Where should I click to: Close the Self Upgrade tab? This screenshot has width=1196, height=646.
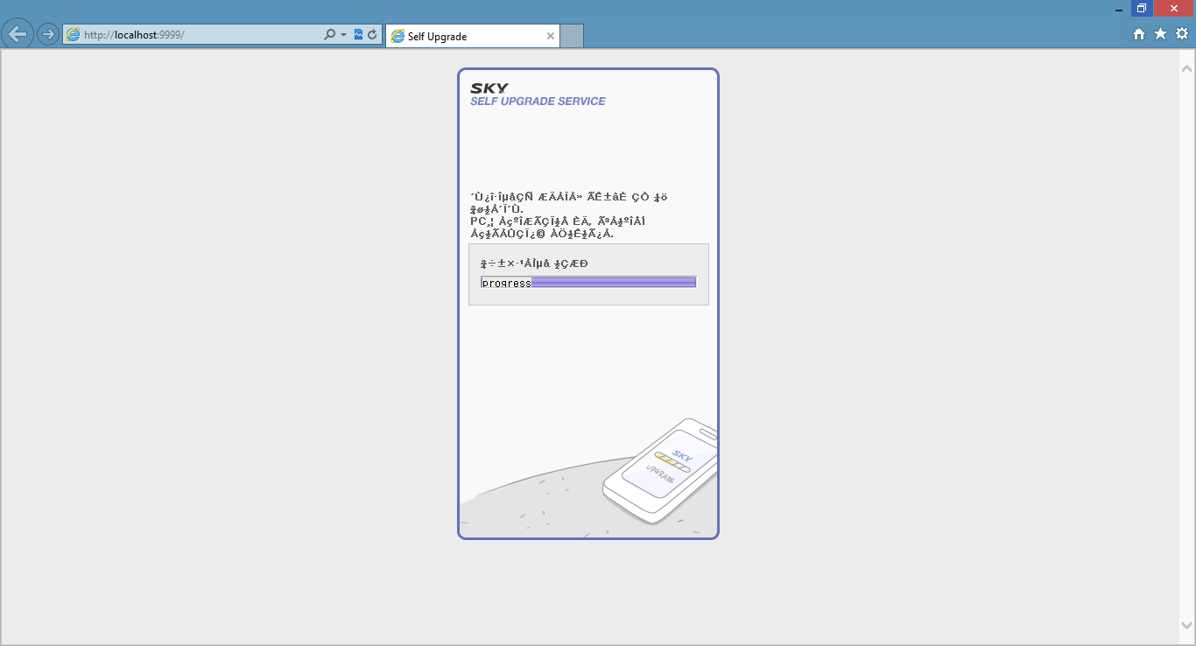click(551, 37)
